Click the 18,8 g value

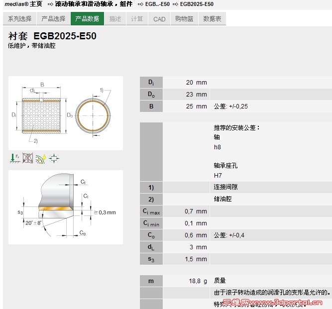[x=198, y=281]
